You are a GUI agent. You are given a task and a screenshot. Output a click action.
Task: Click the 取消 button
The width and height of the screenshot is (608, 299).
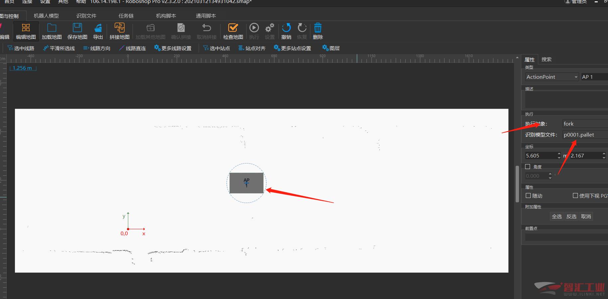[586, 216]
